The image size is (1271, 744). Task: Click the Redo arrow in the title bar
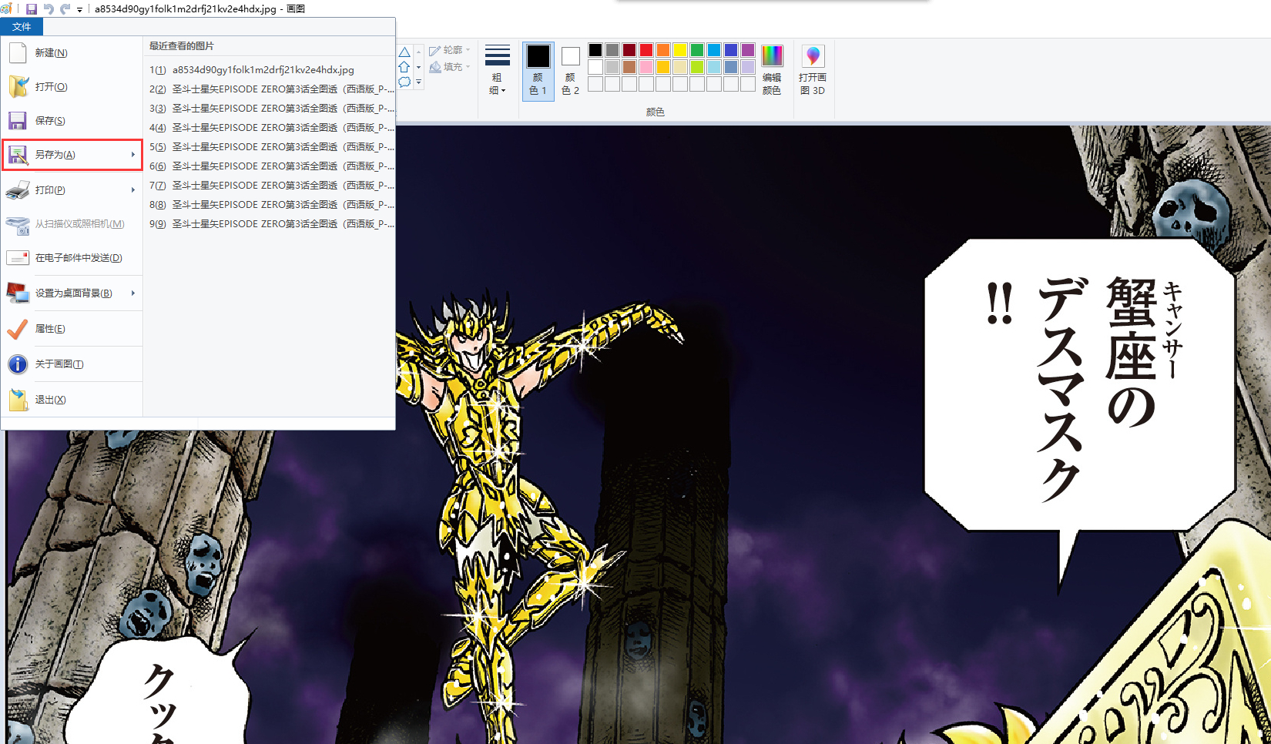tap(65, 9)
